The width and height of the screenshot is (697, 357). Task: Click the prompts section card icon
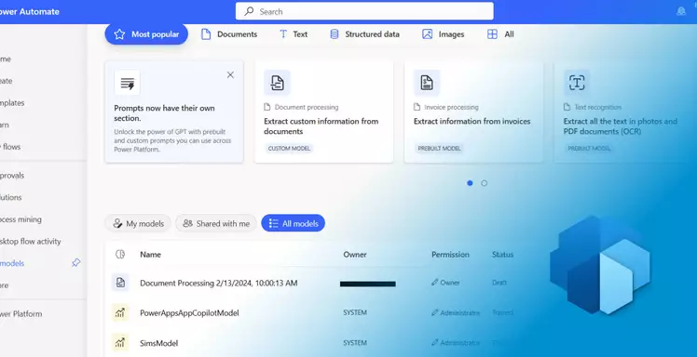coord(127,83)
